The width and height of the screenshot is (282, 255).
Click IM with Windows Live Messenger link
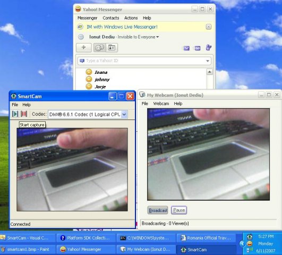click(122, 27)
